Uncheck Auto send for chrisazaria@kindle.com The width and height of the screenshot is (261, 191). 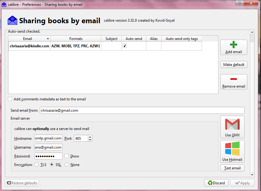(x=125, y=46)
